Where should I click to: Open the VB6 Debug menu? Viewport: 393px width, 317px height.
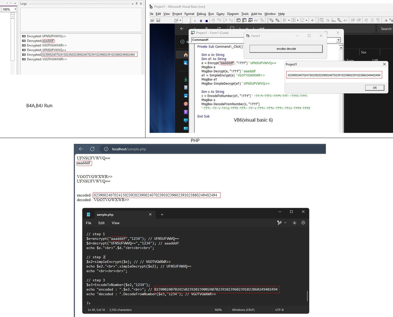[x=201, y=14]
